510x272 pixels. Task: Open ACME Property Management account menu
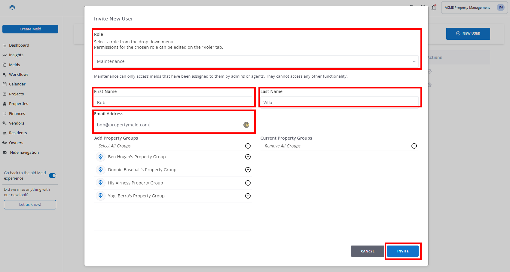(474, 8)
